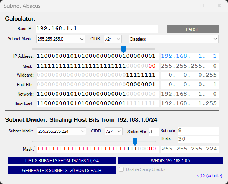Viewport: 228px width, 184px height.
Task: Click the subnet divider slider handle
Action: 135,141
